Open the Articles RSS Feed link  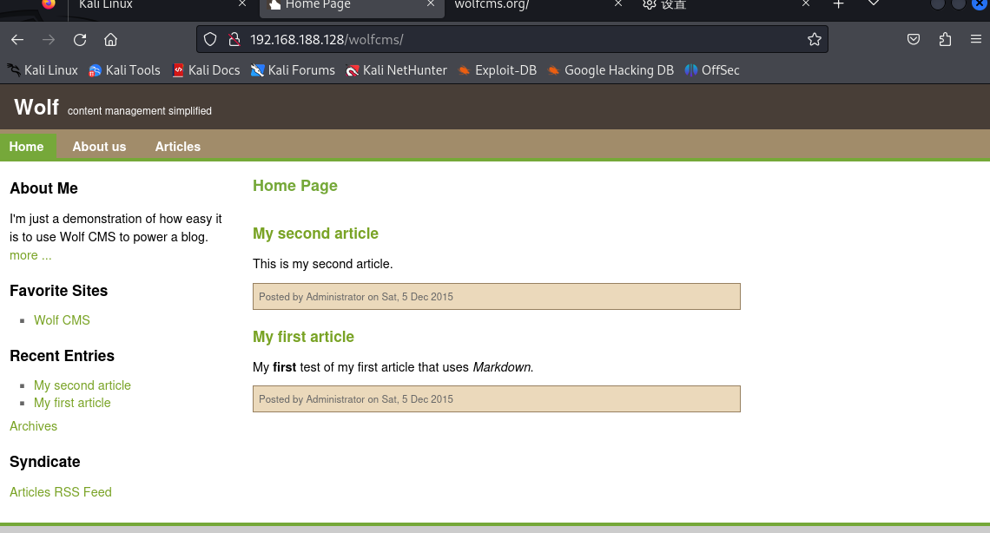pos(61,492)
